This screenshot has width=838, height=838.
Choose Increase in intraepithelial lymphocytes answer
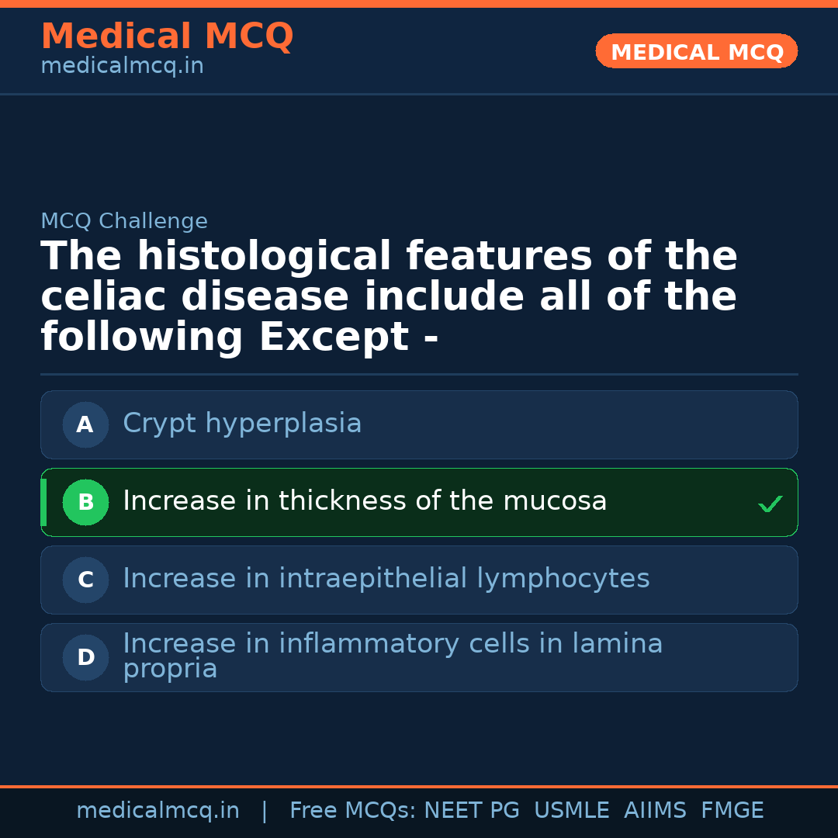(386, 579)
